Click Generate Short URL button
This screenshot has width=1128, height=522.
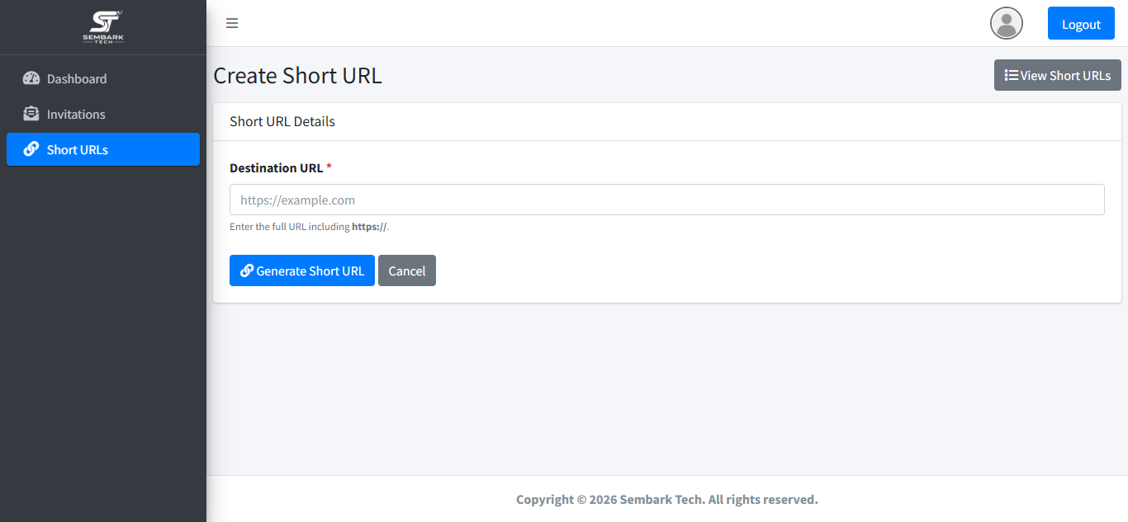coord(301,270)
